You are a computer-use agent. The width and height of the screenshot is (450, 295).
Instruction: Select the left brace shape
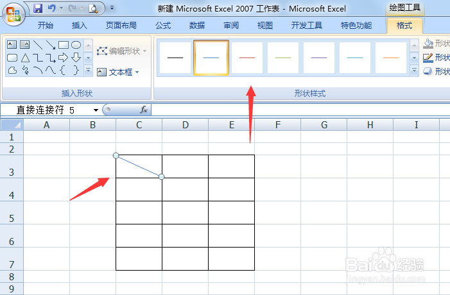click(x=62, y=71)
